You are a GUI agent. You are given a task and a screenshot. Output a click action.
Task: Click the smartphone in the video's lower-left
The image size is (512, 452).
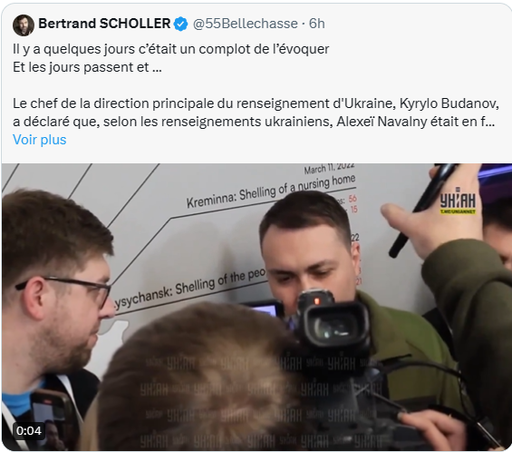click(x=48, y=417)
